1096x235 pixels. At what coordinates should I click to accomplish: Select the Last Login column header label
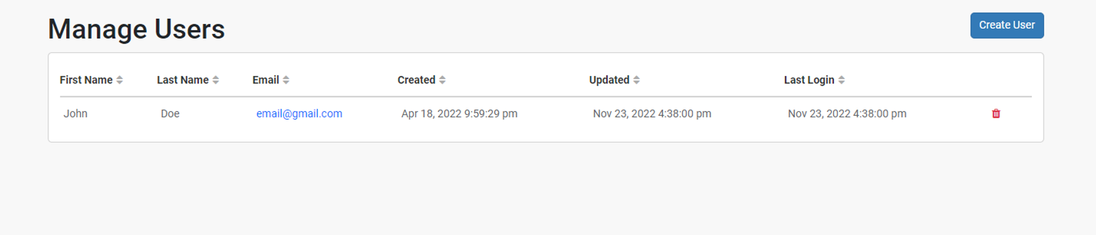point(809,80)
